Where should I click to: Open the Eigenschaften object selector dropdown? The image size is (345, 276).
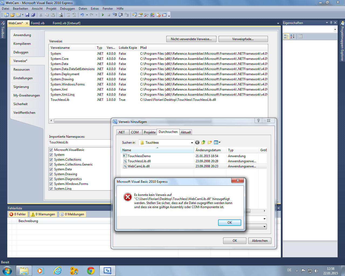coord(335,29)
